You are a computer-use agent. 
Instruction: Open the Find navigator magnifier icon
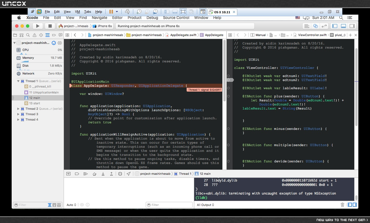click(28, 35)
